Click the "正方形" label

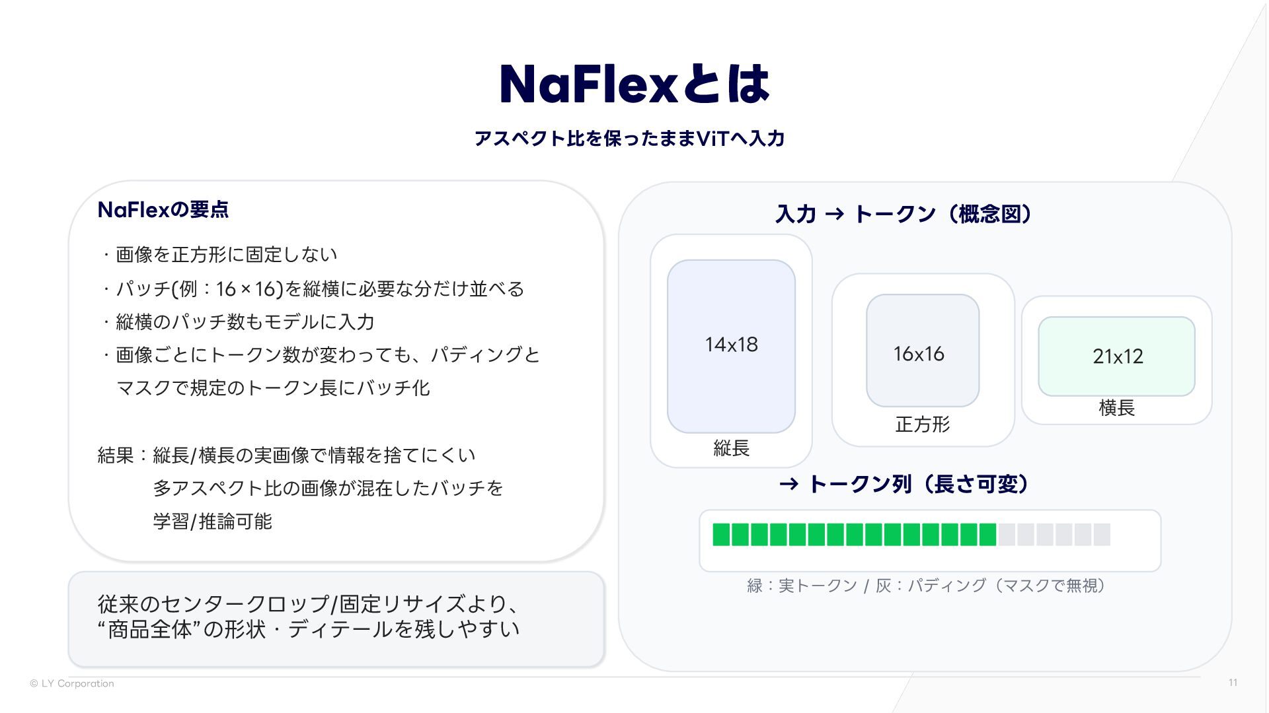coord(922,424)
